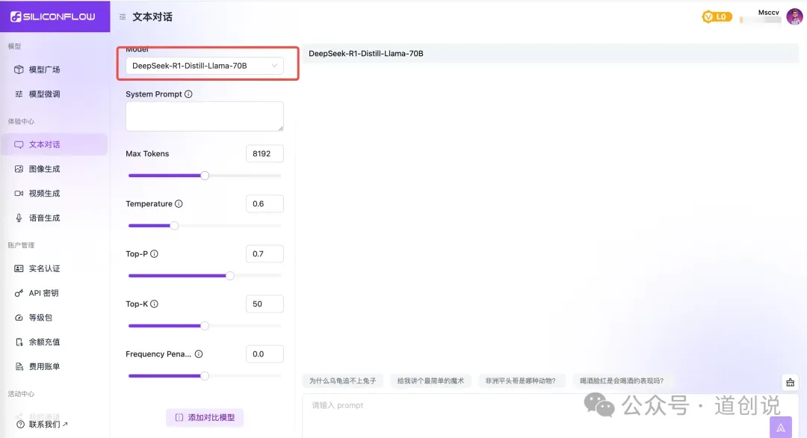The height and width of the screenshot is (438, 807).
Task: Click the Top-P slider handle
Action: click(230, 276)
